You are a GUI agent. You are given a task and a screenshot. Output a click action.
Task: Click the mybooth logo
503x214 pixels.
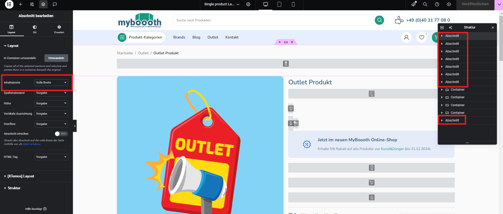(140, 20)
